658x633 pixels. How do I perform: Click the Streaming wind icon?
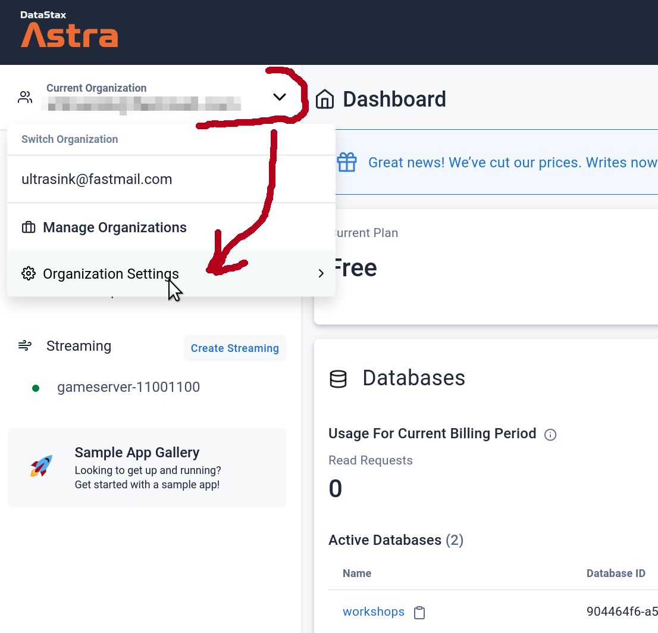coord(25,346)
